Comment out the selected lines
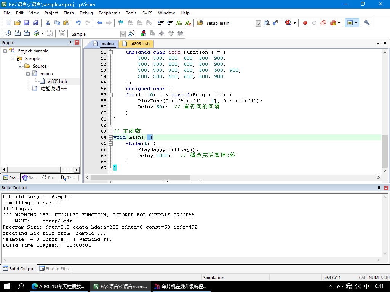 179,23
